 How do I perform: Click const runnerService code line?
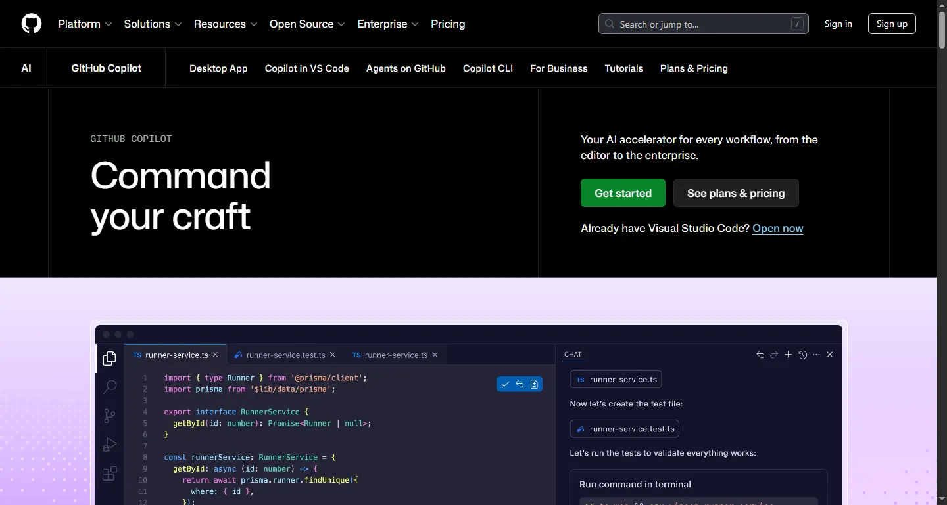(x=250, y=457)
